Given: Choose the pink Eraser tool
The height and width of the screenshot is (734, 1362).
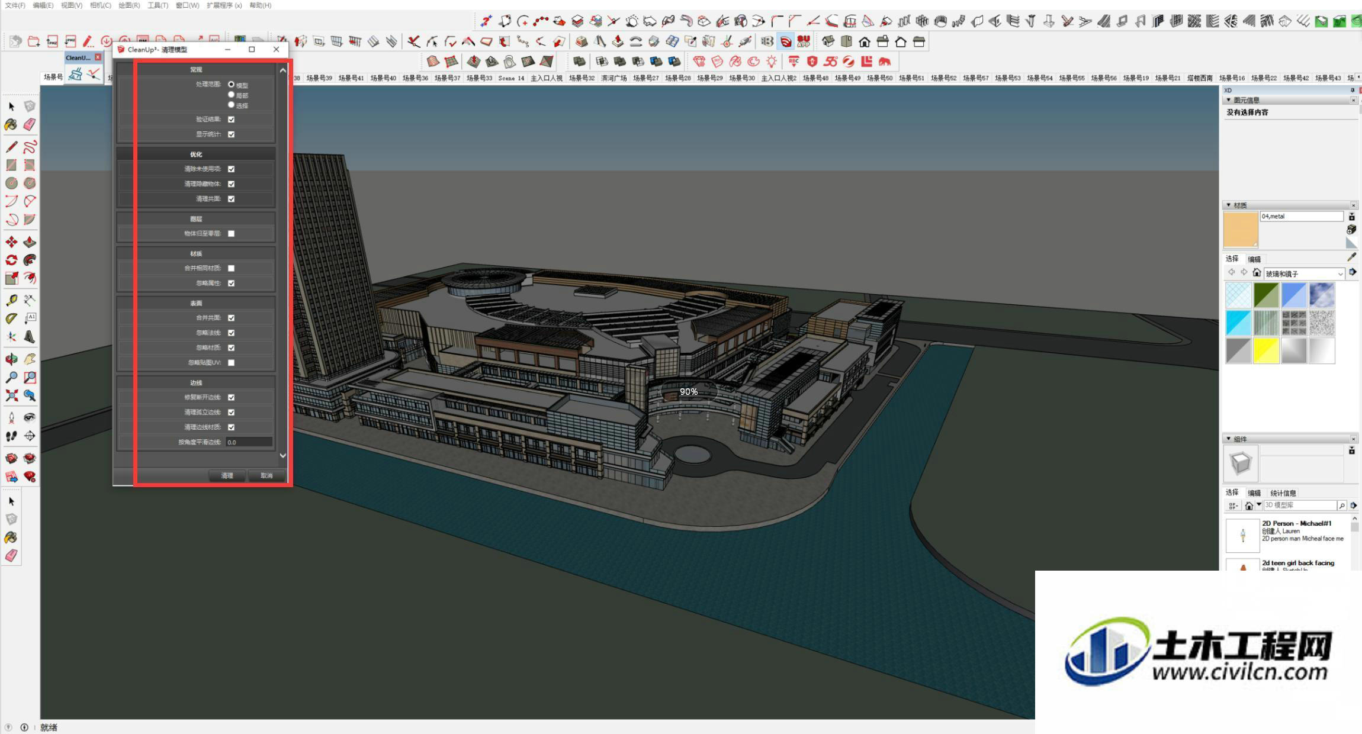Looking at the screenshot, I should coord(30,124).
